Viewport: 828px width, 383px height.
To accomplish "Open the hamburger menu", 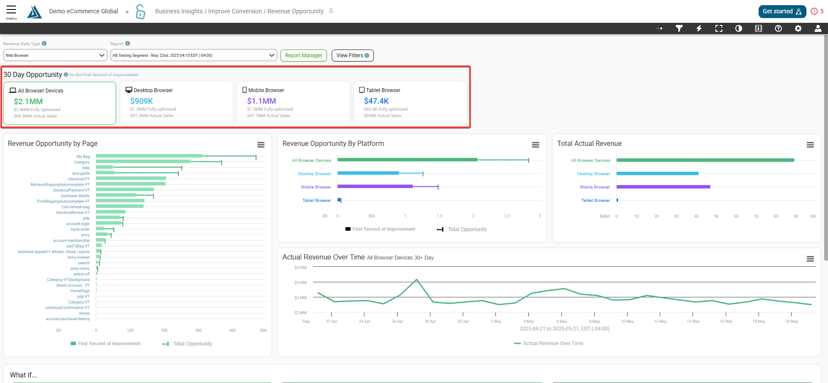I will [x=11, y=12].
